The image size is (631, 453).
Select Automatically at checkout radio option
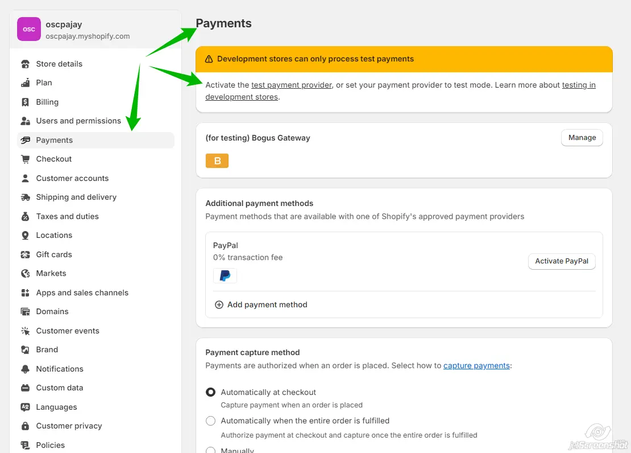point(211,392)
